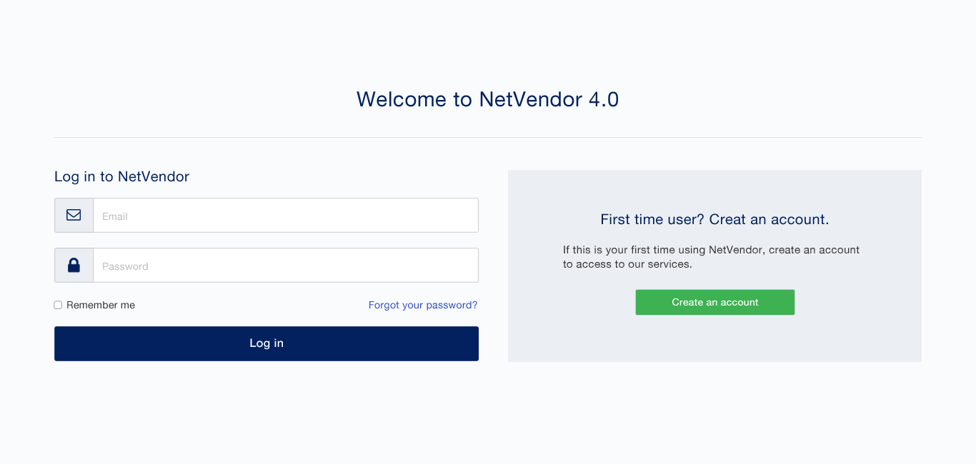The width and height of the screenshot is (976, 464).
Task: Click the dark blue Log in button
Action: [x=266, y=343]
